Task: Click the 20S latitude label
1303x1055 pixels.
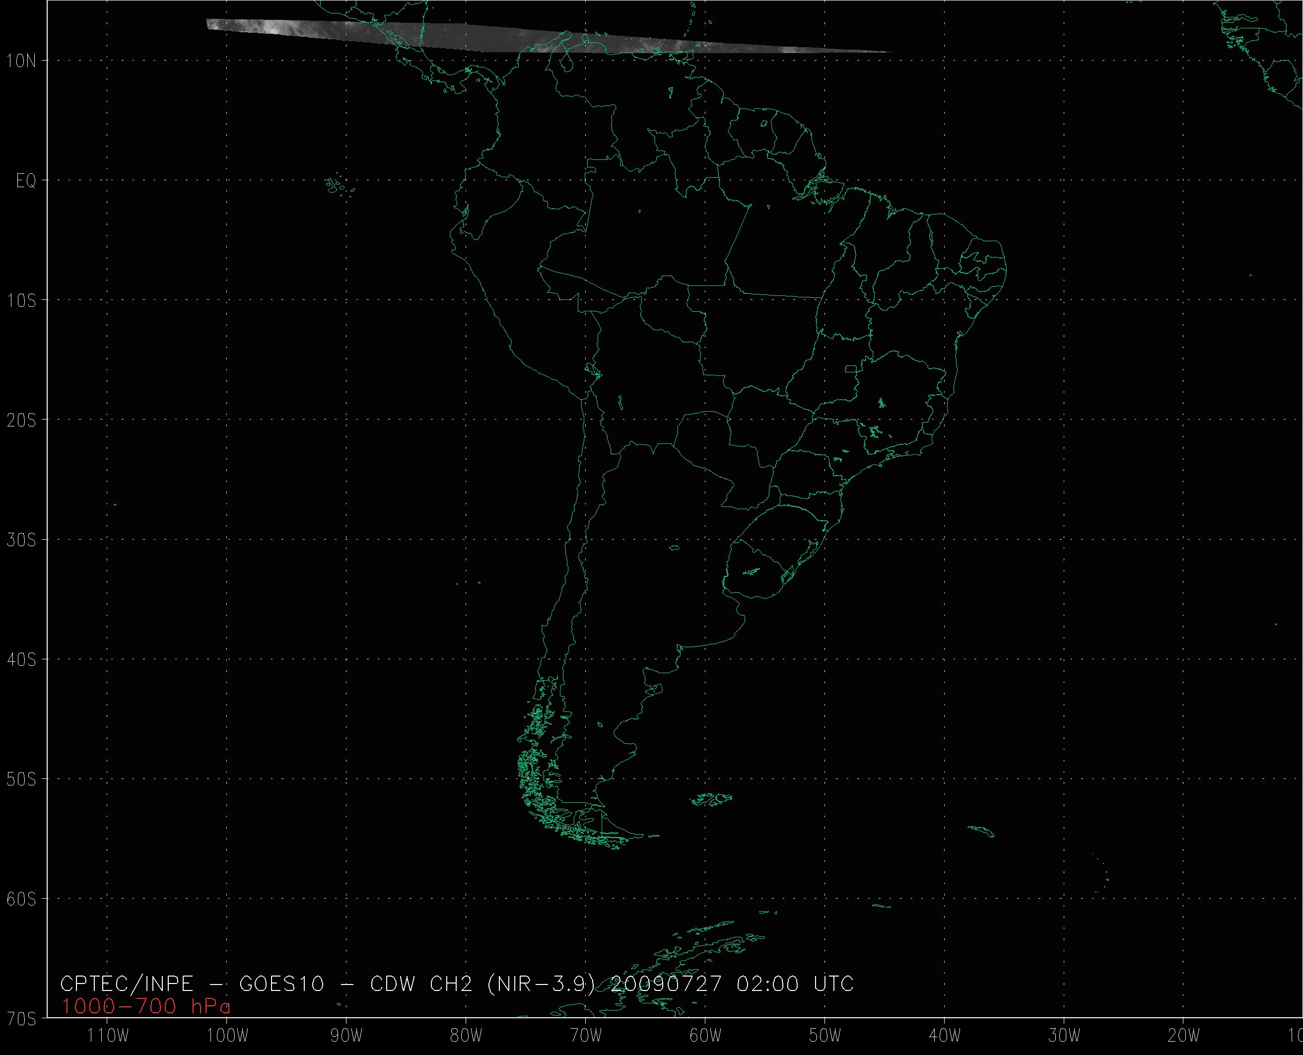Action: (x=21, y=421)
